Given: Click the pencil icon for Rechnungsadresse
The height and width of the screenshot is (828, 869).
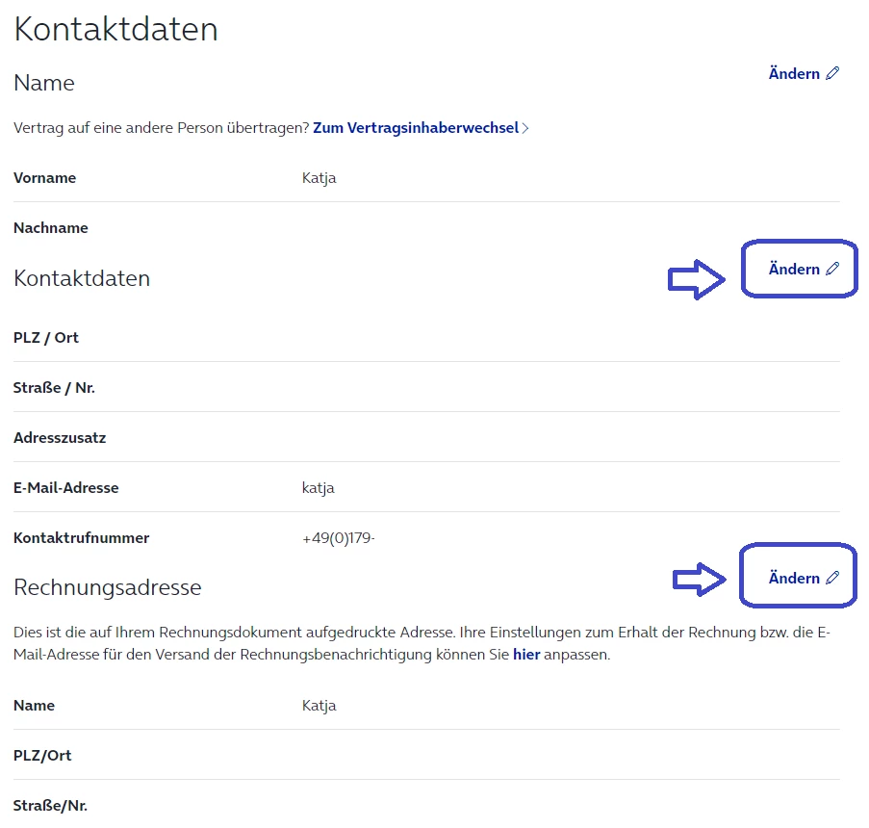Looking at the screenshot, I should click(832, 578).
